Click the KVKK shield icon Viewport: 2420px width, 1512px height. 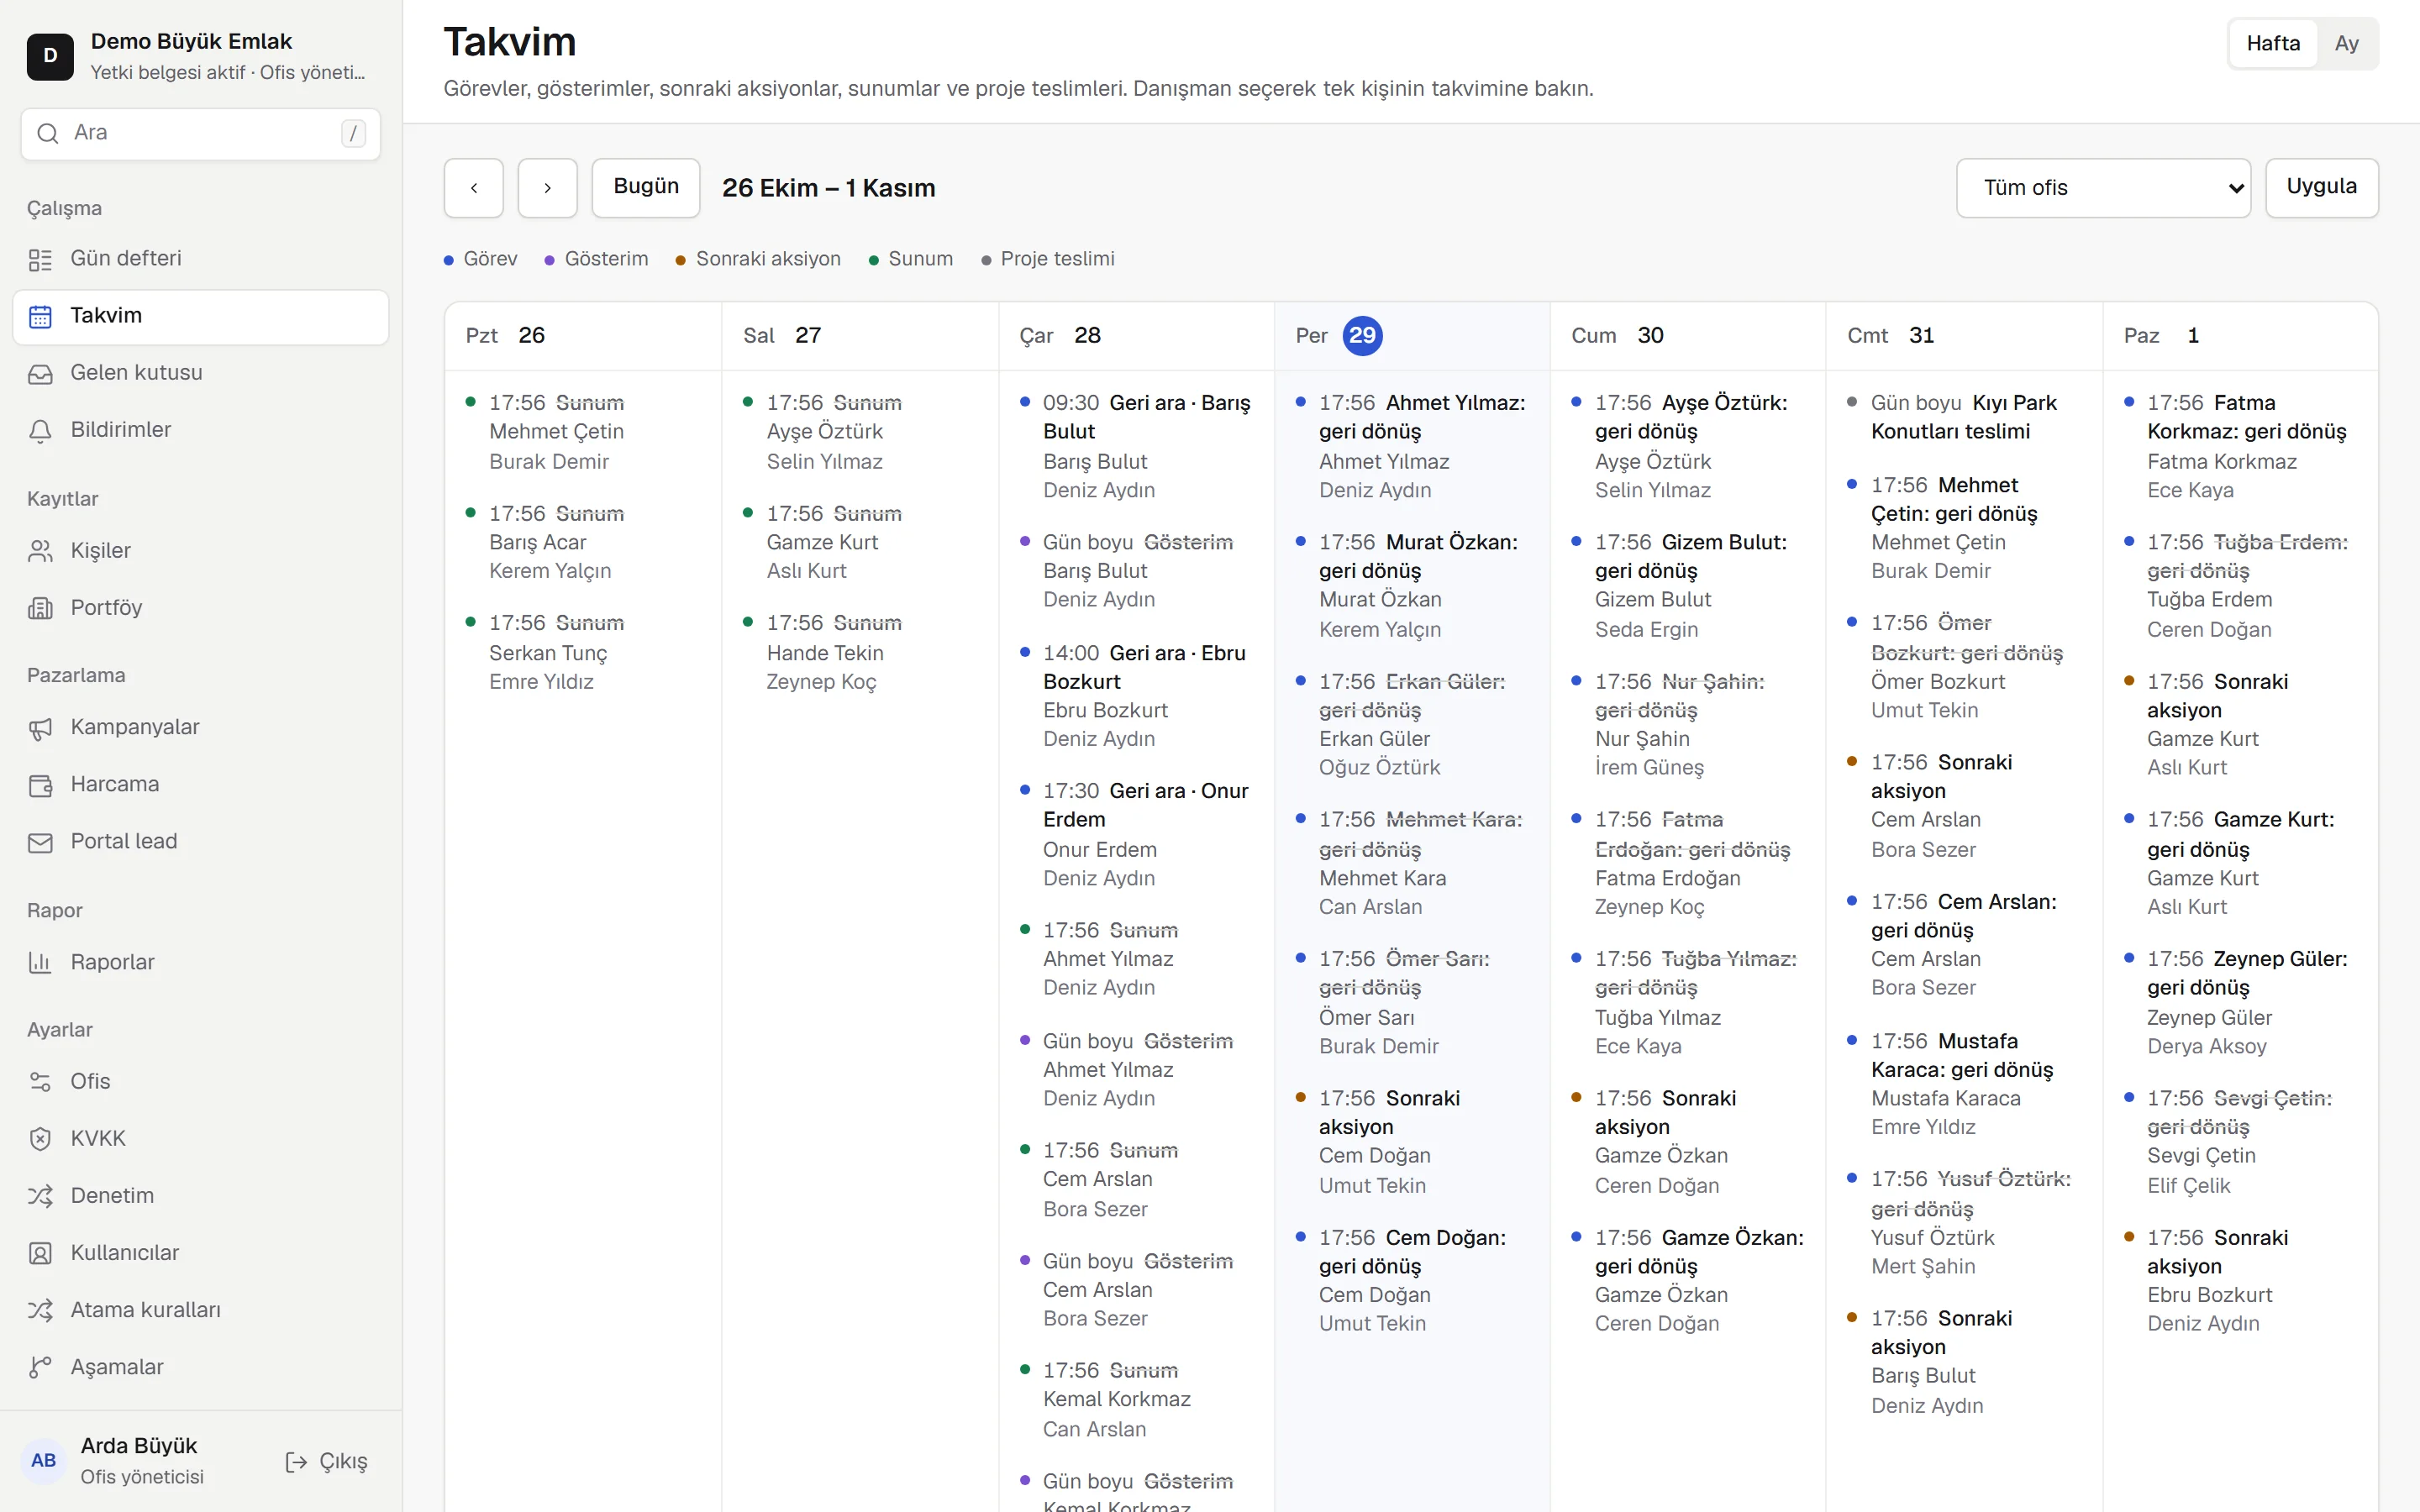(40, 1139)
